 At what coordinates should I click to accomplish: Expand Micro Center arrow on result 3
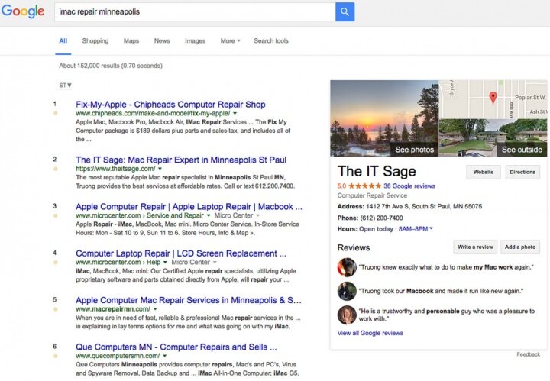258,215
